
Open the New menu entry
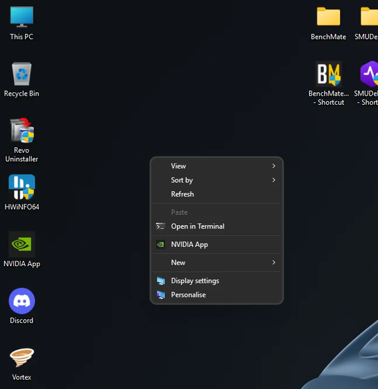point(217,262)
